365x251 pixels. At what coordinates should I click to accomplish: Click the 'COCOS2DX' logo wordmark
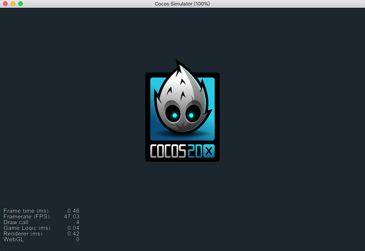182,151
